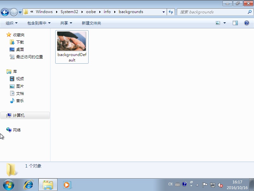Screen dimensions: 254x191
Task: Refresh the backgrounds folder view
Action: point(171,12)
